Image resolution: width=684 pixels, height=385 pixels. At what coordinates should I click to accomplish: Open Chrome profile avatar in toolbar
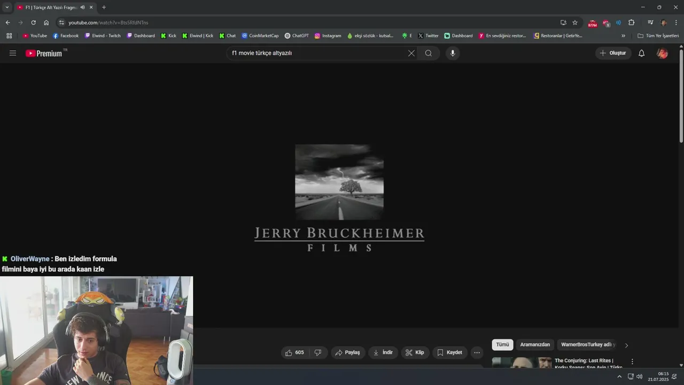click(664, 22)
